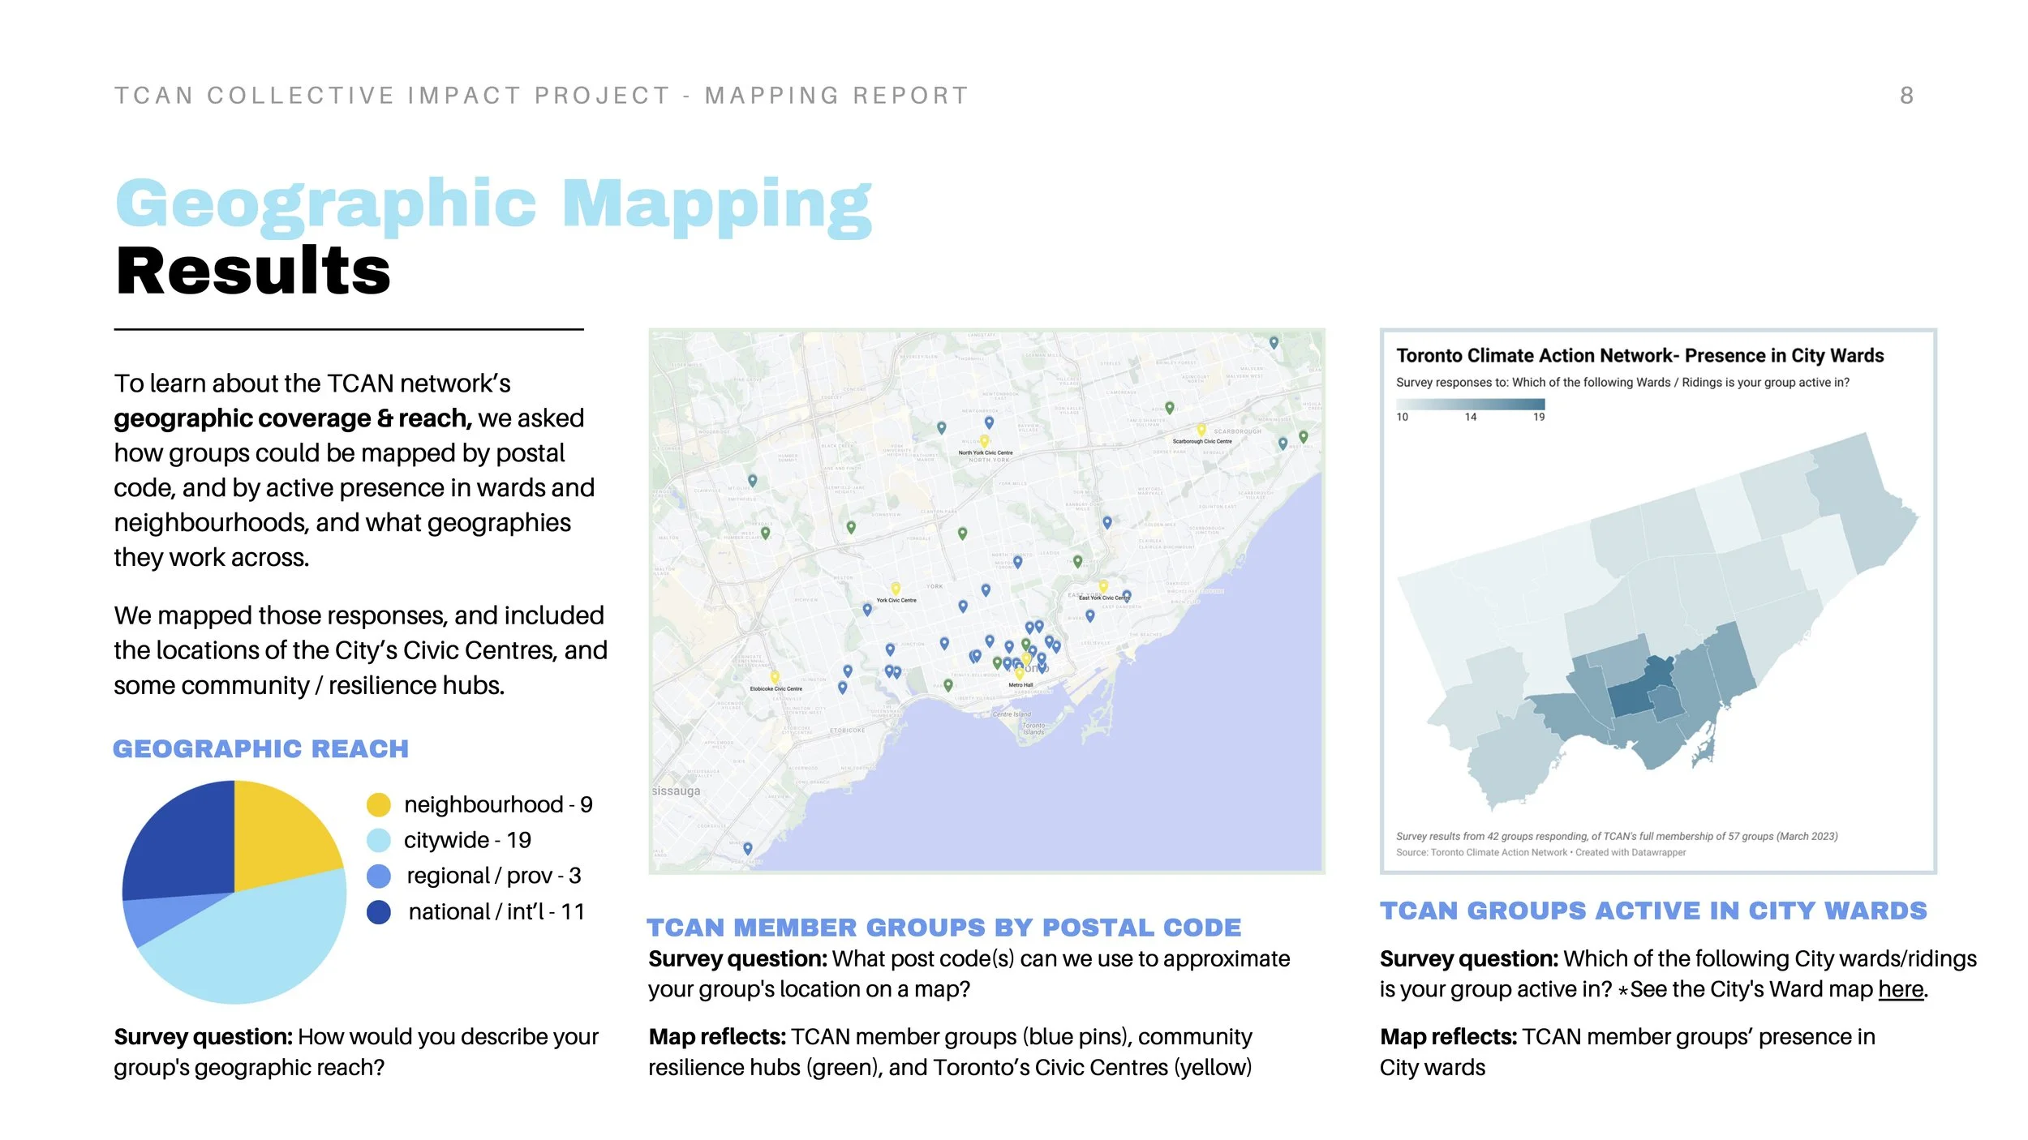Click the yellow York Civic Centre pin

point(896,589)
